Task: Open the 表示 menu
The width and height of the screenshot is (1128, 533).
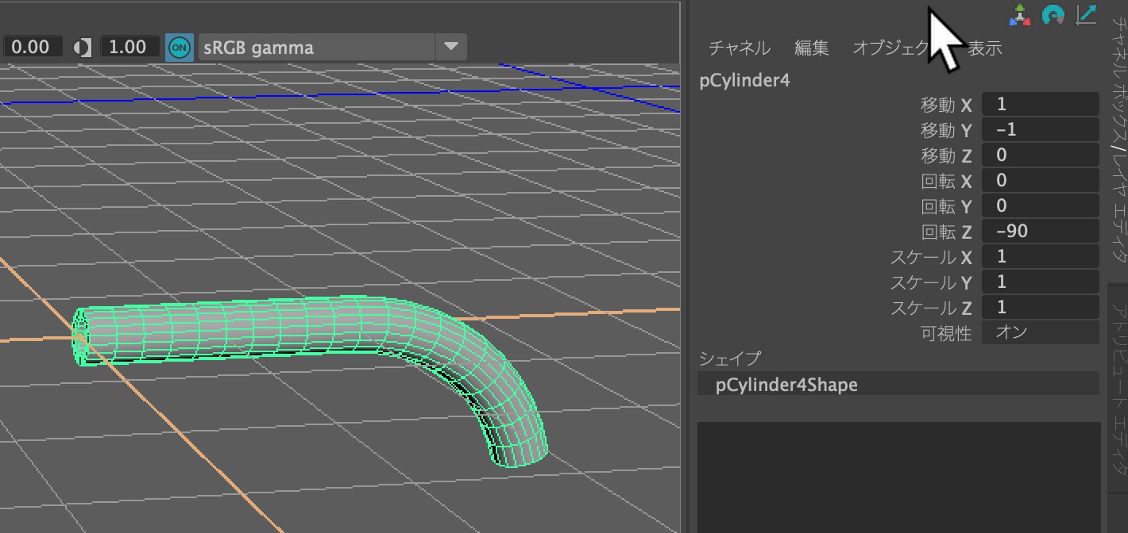Action: 985,48
